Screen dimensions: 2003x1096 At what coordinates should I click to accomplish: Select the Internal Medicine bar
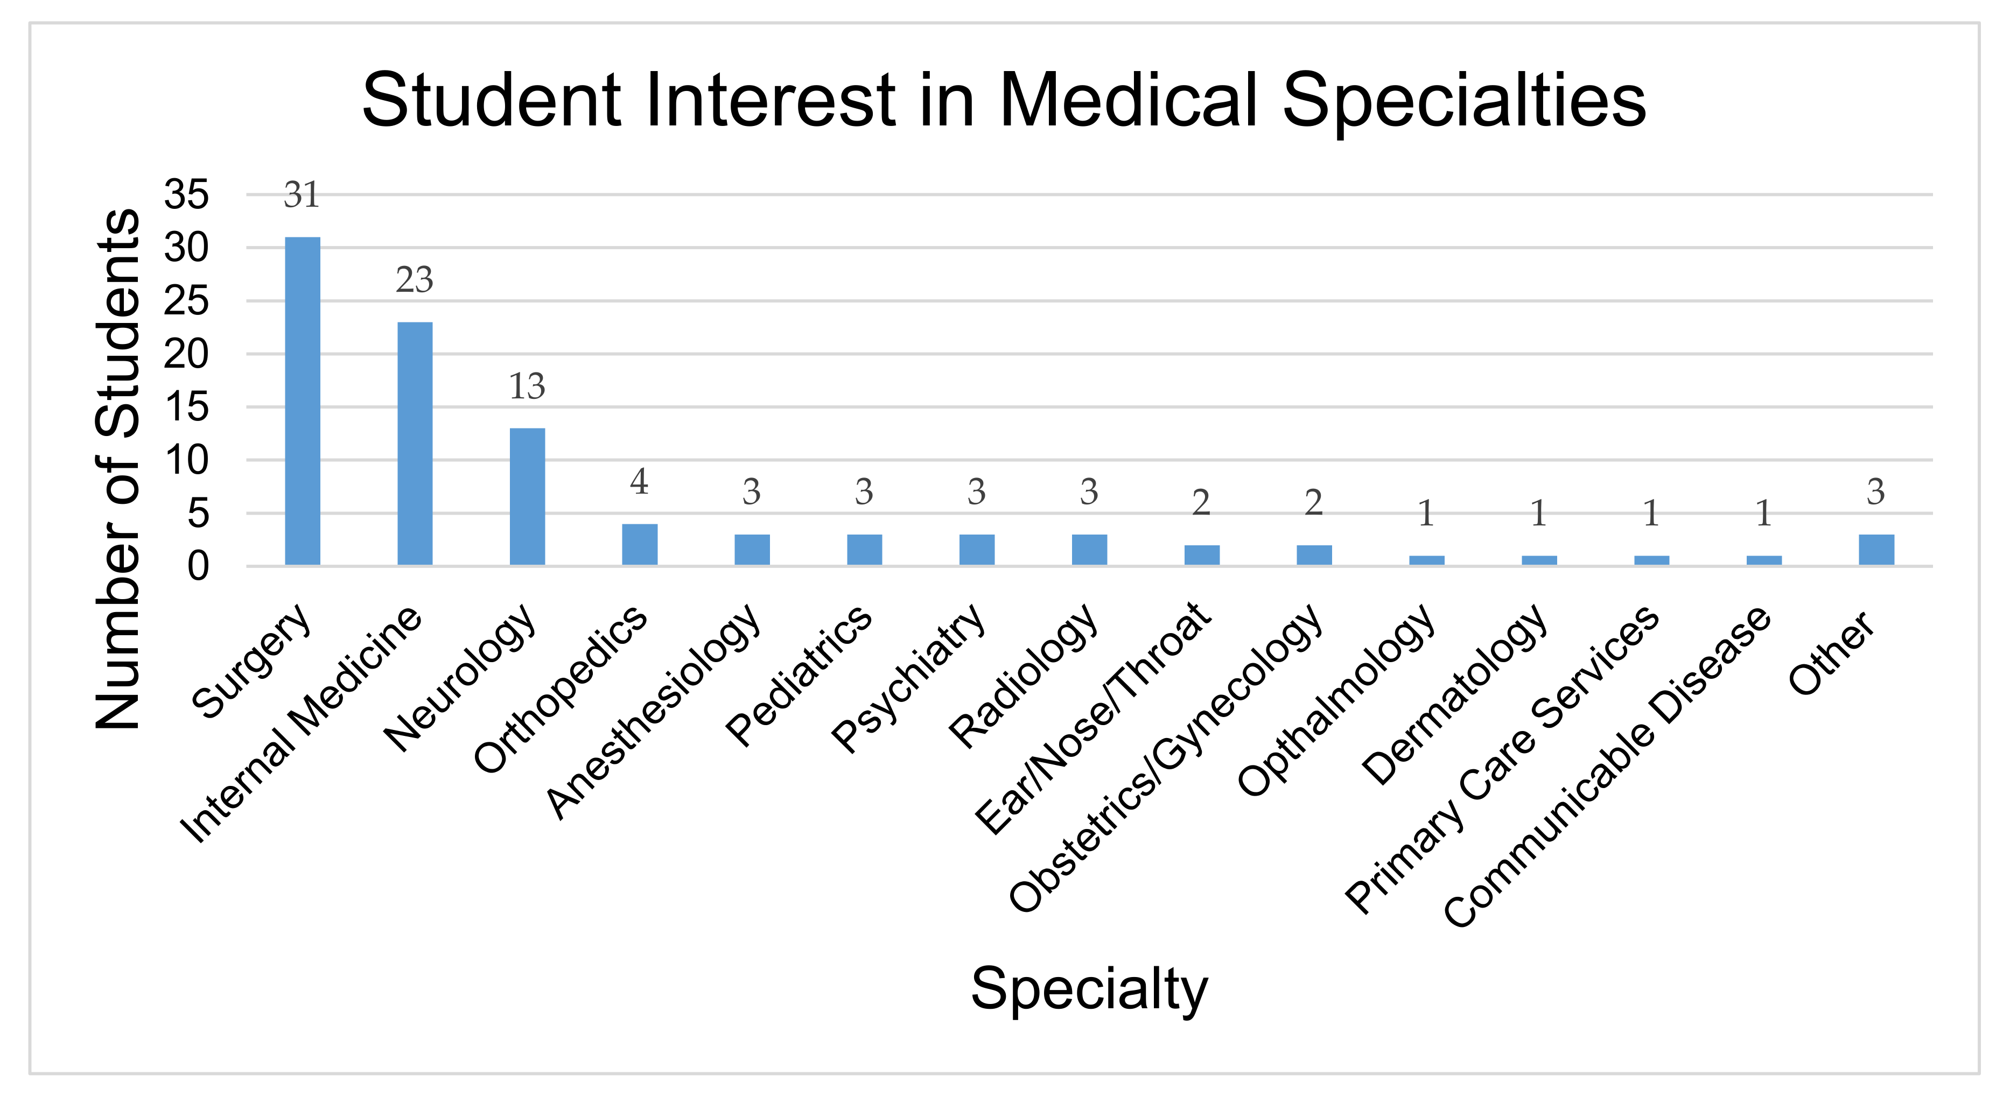(x=415, y=443)
